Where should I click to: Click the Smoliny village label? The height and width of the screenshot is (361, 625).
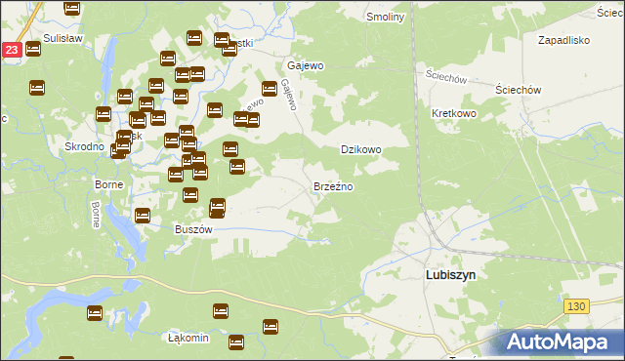pos(386,17)
